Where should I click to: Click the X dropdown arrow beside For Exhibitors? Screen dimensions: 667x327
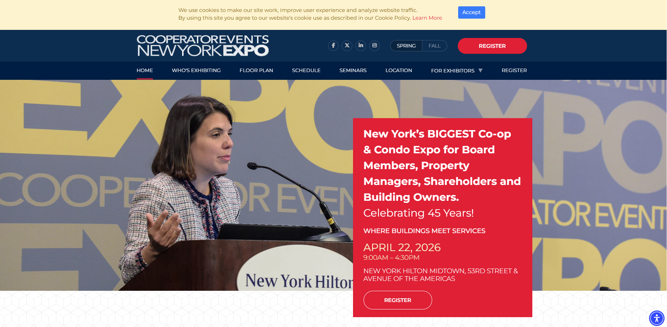click(481, 70)
